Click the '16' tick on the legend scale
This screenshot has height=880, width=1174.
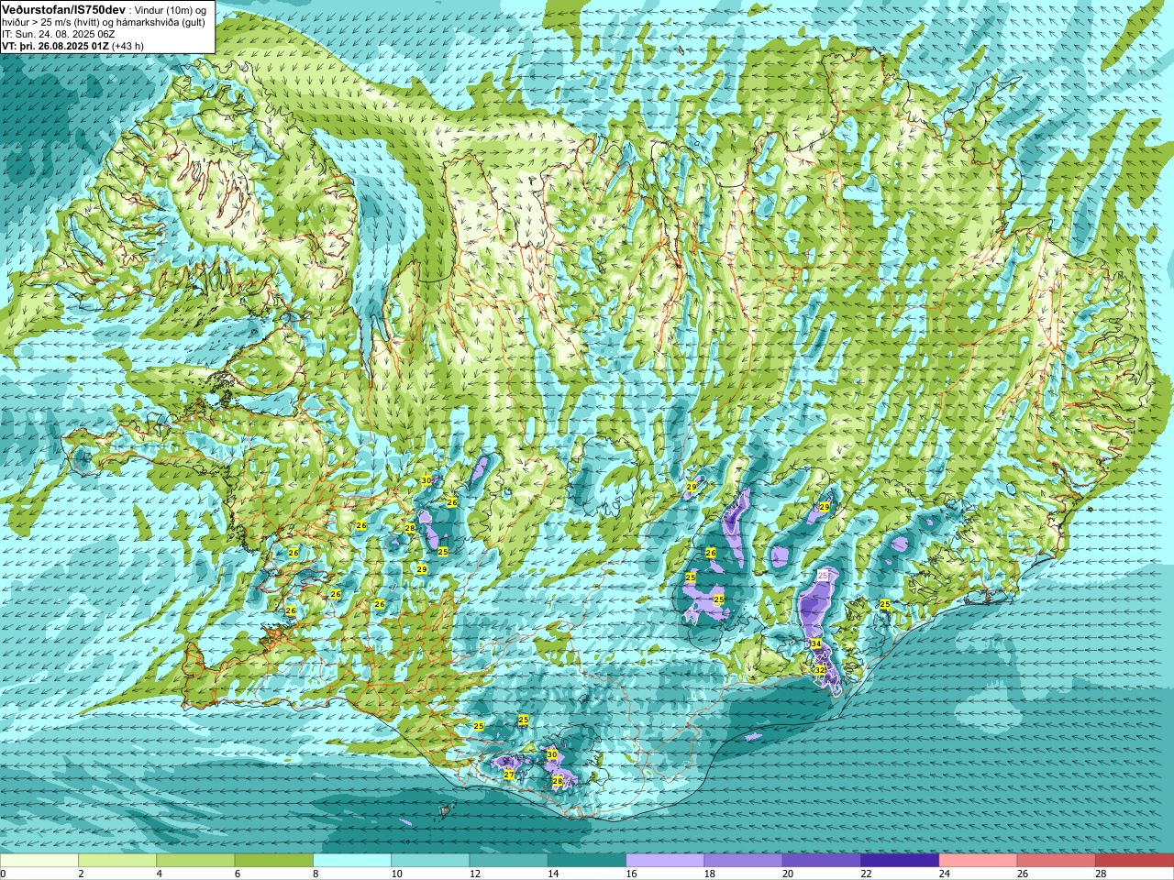[x=632, y=874]
